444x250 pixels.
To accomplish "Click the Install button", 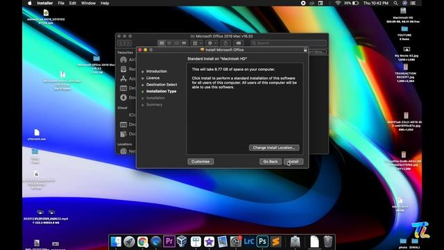I will coord(293,162).
